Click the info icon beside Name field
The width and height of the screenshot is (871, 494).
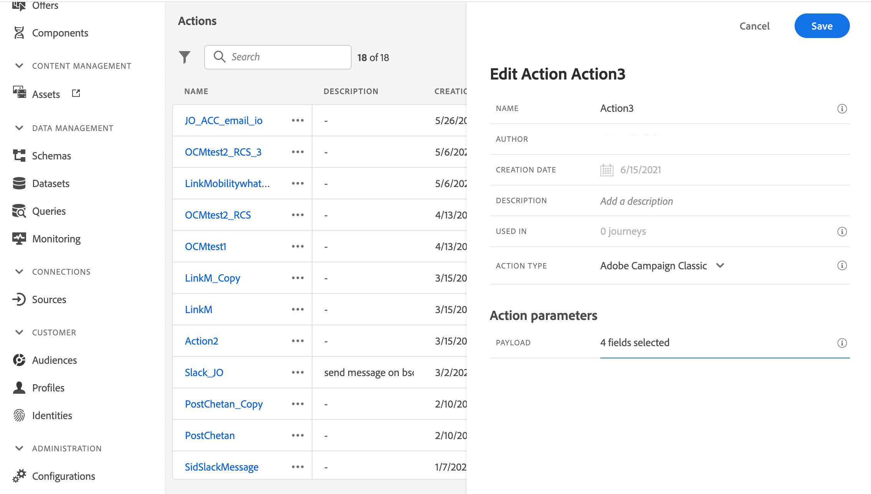tap(842, 109)
